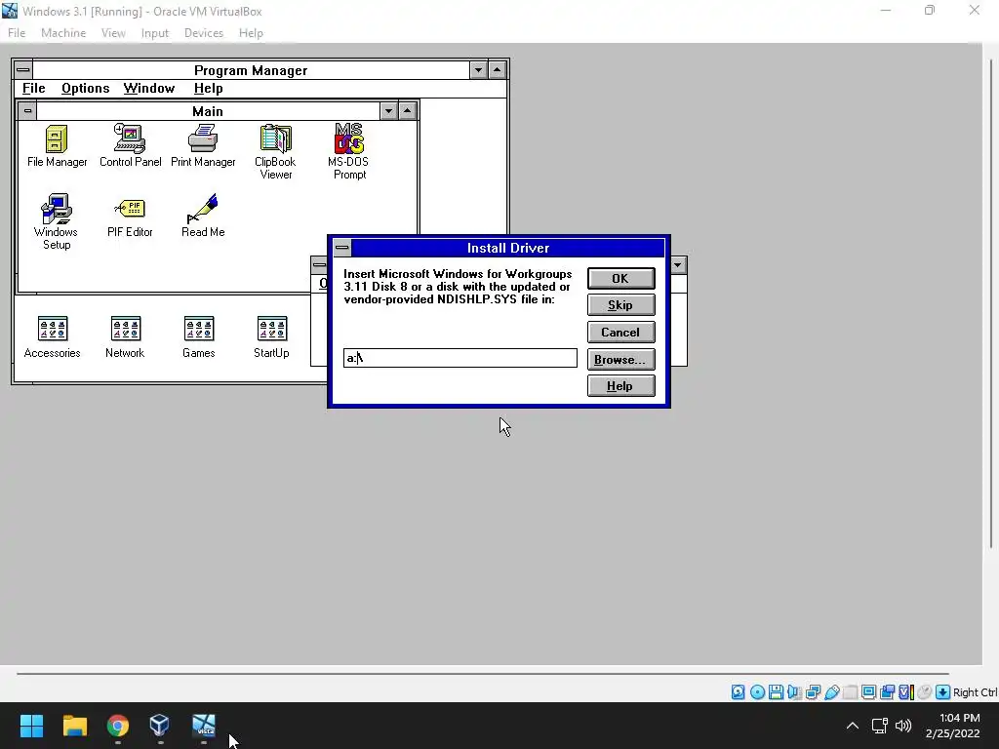This screenshot has height=749, width=999.
Task: Open the clock showing 1:04 PM
Action: coord(952,726)
